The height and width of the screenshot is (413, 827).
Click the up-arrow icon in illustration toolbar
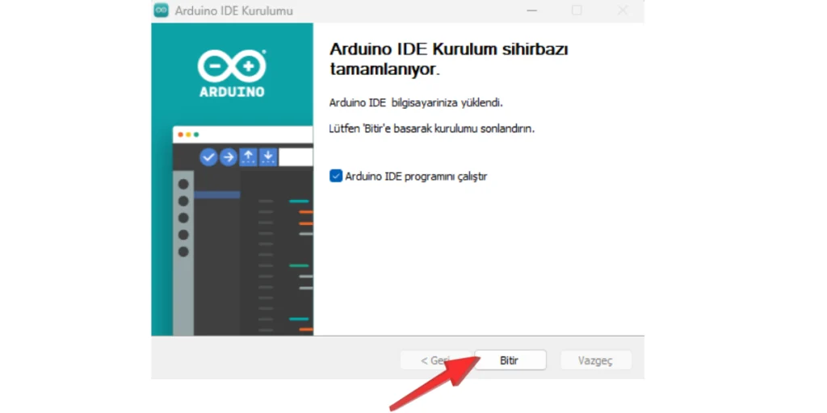tap(249, 157)
